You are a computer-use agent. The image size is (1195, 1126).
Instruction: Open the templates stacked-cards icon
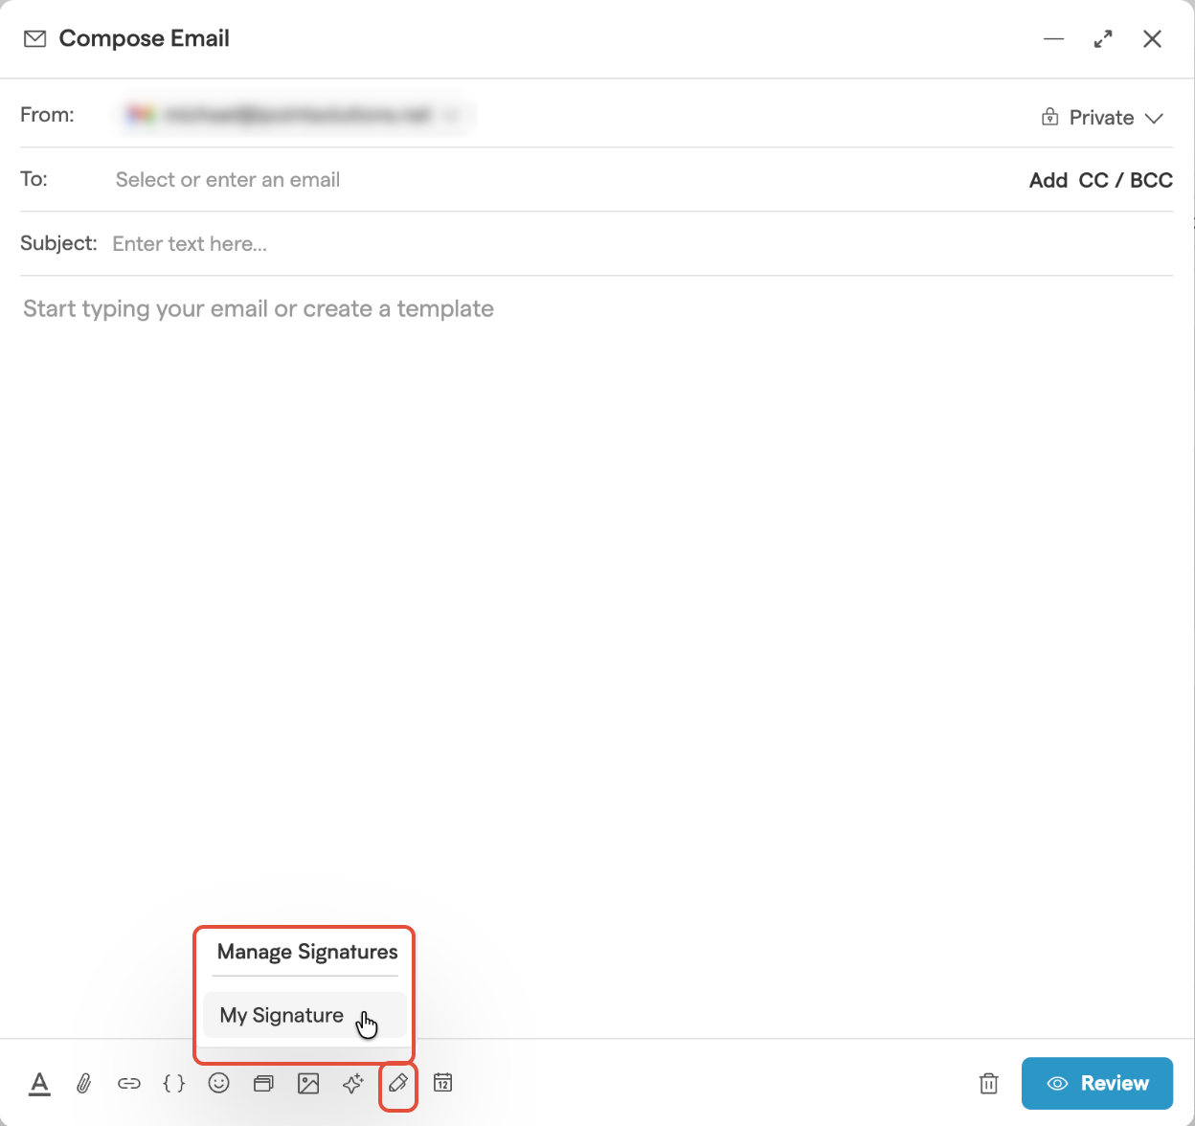(x=263, y=1083)
